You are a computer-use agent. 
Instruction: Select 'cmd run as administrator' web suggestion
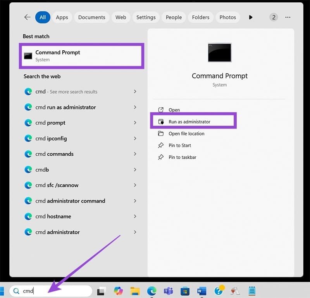[65, 107]
